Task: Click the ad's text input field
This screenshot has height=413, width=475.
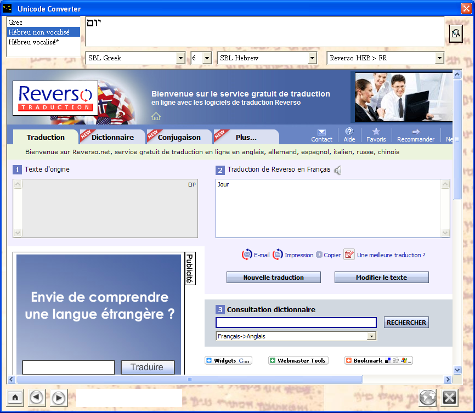Action: (69, 367)
